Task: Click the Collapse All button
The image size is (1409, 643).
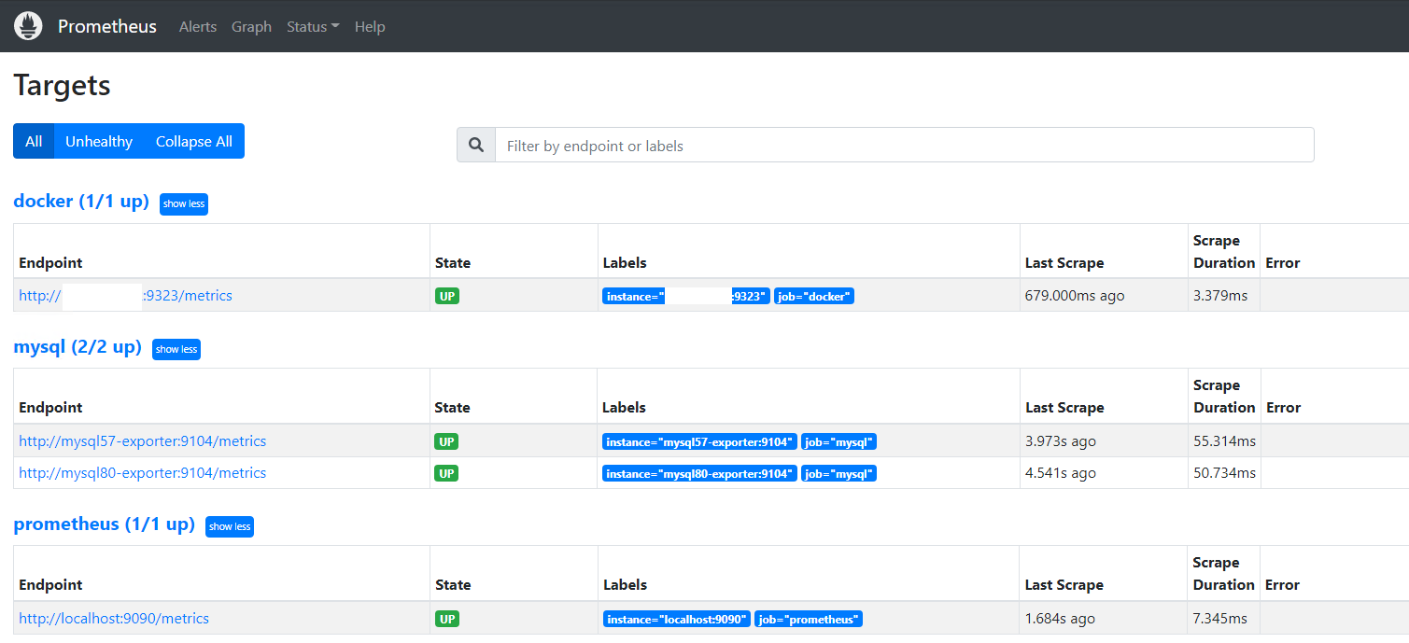Action: coord(194,141)
